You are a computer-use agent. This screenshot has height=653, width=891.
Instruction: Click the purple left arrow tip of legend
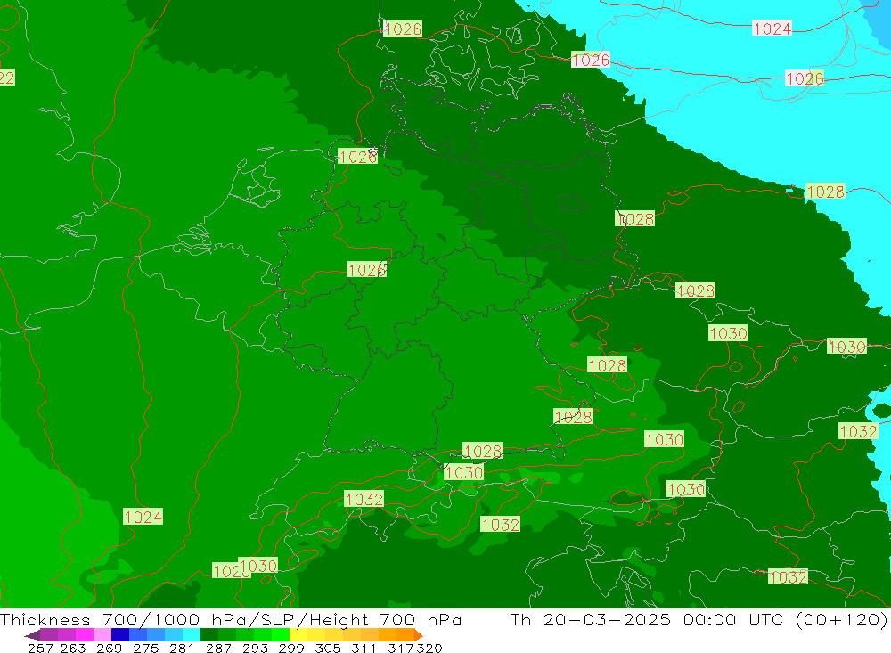click(x=32, y=635)
